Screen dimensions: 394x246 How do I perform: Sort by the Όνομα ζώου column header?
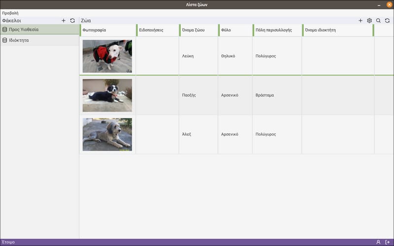(x=199, y=30)
